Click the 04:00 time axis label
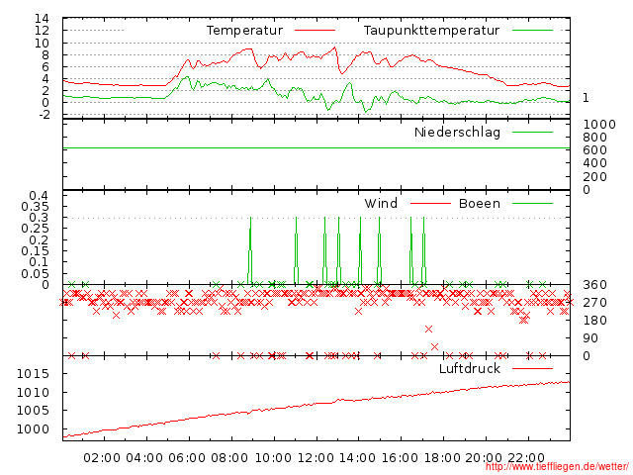633x475 pixels. click(x=144, y=458)
